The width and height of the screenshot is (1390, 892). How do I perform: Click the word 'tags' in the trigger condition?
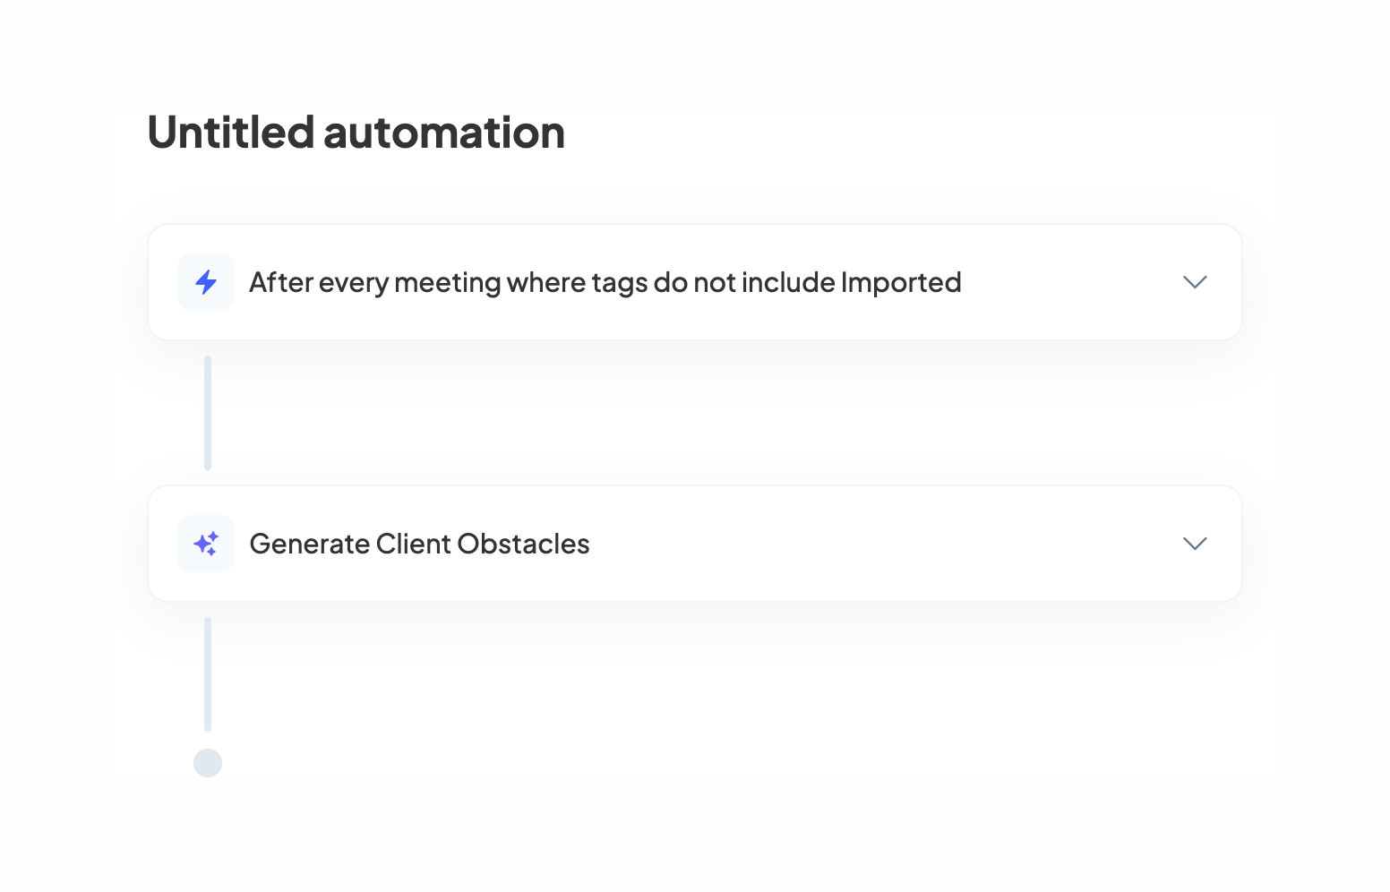[x=619, y=283]
